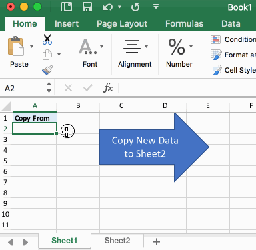Image resolution: width=256 pixels, height=250 pixels.
Task: Expand the Copy options dropdown arrow
Action: [59, 55]
